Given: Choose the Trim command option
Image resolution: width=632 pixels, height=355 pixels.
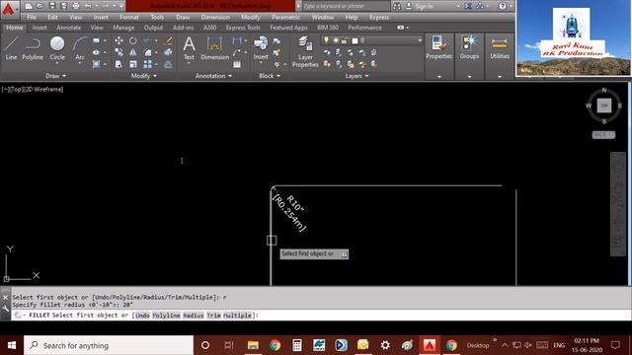Looking at the screenshot, I should pos(213,316).
